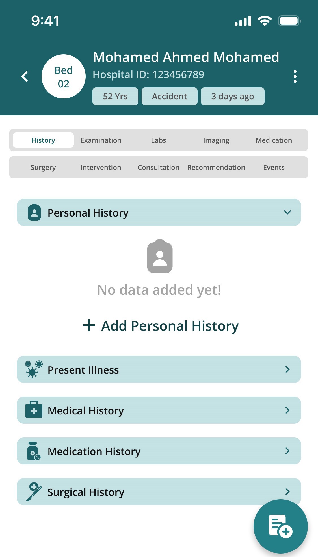This screenshot has height=557, width=318.
Task: Click the Medication History pill bottle icon
Action: (x=34, y=451)
